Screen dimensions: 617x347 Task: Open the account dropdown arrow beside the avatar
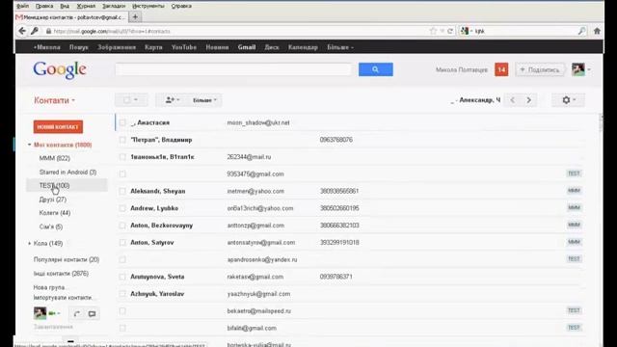coord(589,69)
